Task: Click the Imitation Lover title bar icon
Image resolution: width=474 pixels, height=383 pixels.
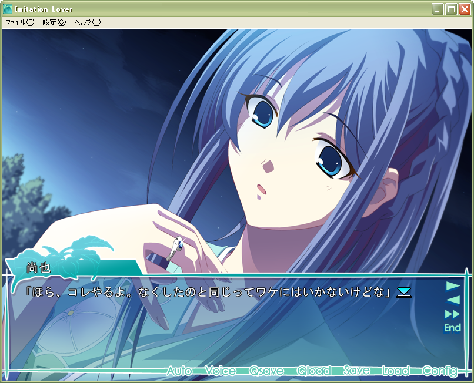Action: [x=8, y=9]
